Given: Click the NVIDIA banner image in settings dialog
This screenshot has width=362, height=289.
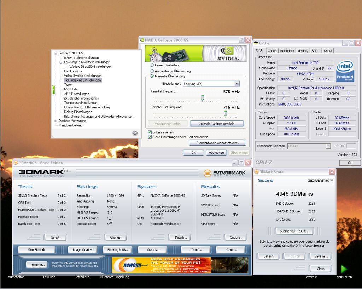Looking at the screenshot, I should click(195, 53).
